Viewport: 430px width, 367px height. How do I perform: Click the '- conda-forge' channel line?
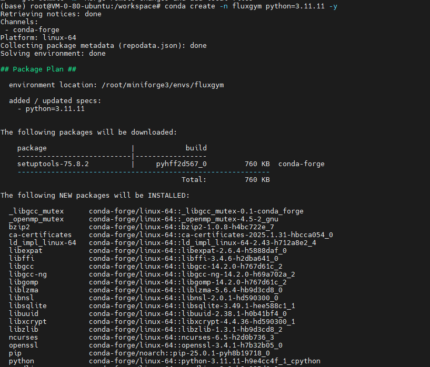(x=32, y=29)
